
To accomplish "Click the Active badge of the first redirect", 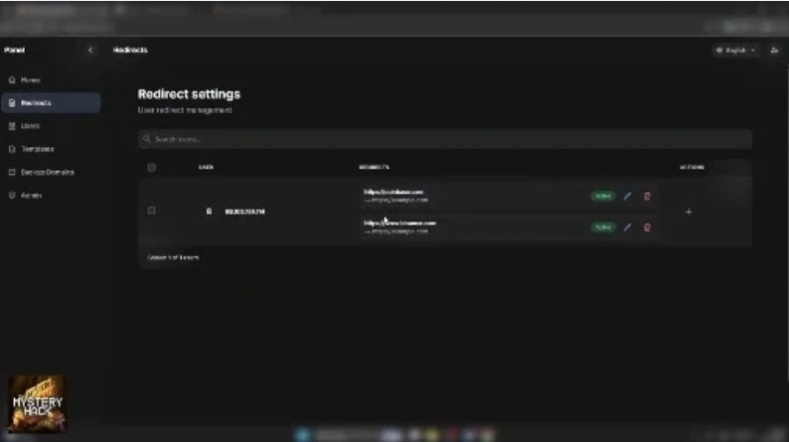I will pos(603,196).
